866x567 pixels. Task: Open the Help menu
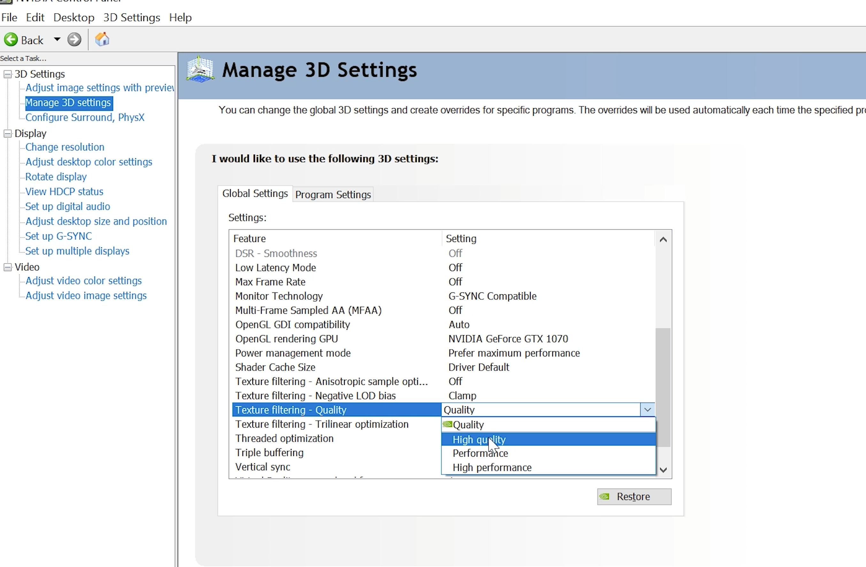(180, 18)
